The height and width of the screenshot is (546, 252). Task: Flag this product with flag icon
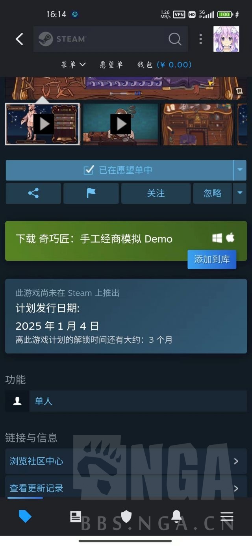click(91, 193)
